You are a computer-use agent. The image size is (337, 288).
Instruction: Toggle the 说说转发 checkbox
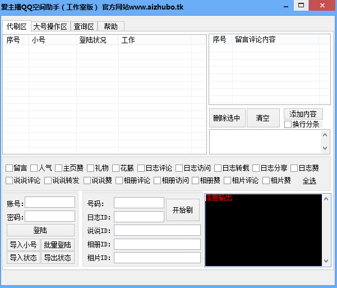click(x=48, y=181)
